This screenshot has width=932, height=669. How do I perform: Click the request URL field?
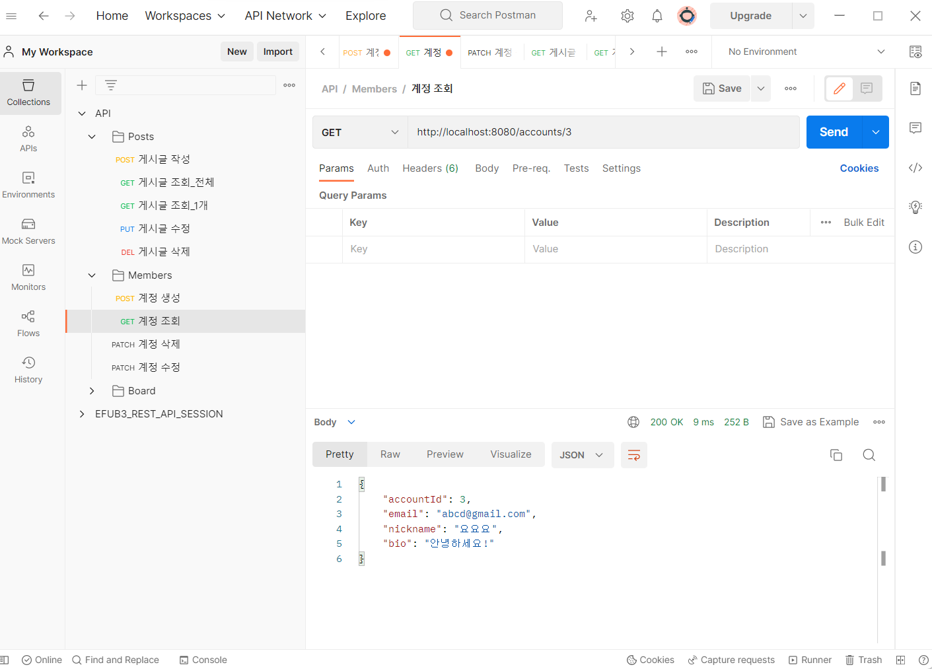pyautogui.click(x=604, y=132)
